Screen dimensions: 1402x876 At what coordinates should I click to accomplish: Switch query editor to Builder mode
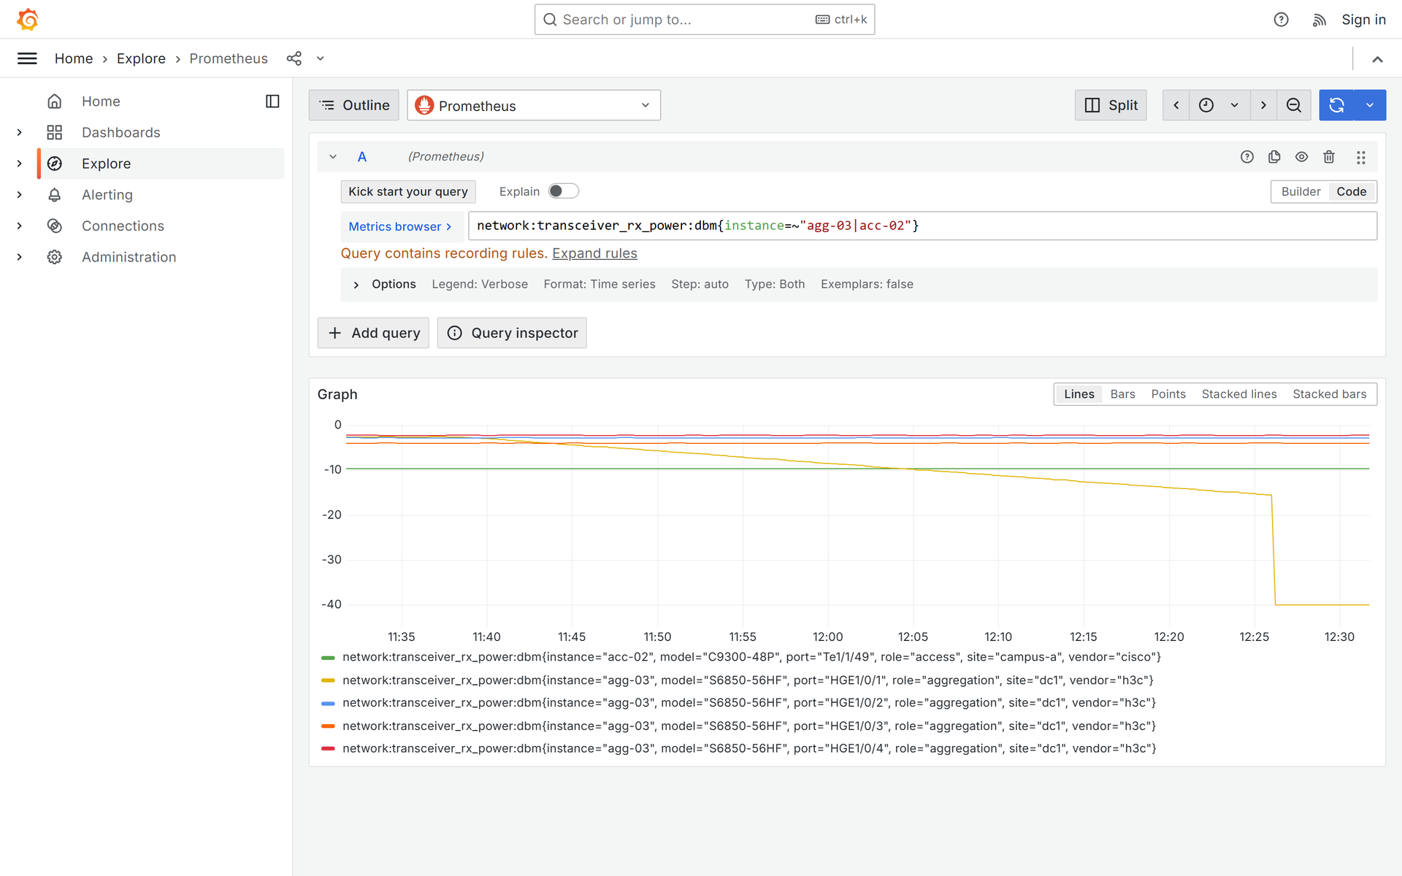(1301, 191)
